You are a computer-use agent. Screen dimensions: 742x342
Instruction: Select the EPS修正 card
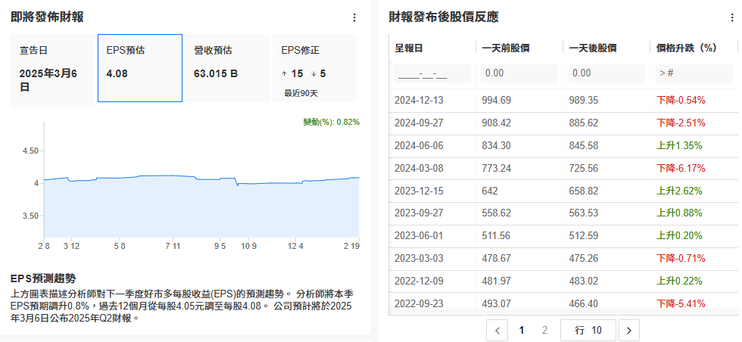[313, 68]
